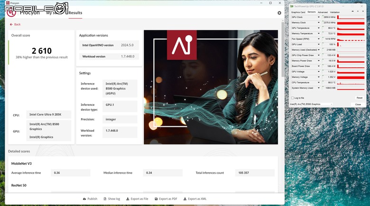Open Validation tab in GPU-Z
The width and height of the screenshot is (370, 206).
click(x=334, y=12)
